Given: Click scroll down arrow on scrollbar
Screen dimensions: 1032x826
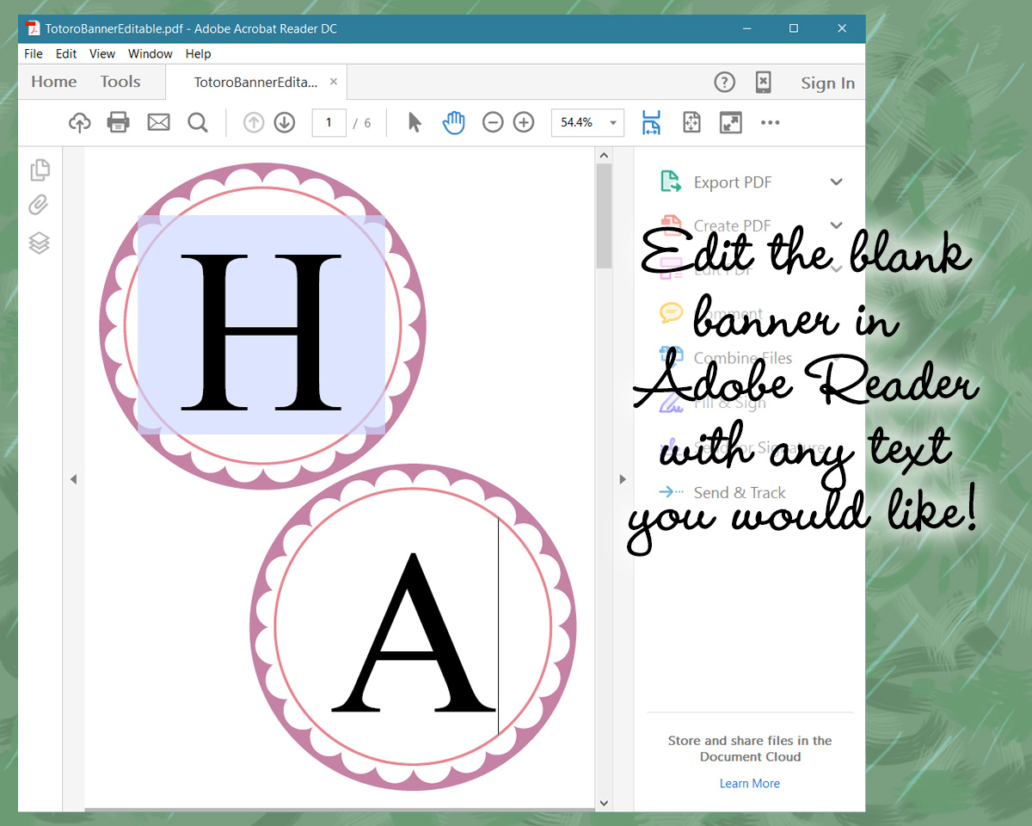Looking at the screenshot, I should (x=604, y=803).
